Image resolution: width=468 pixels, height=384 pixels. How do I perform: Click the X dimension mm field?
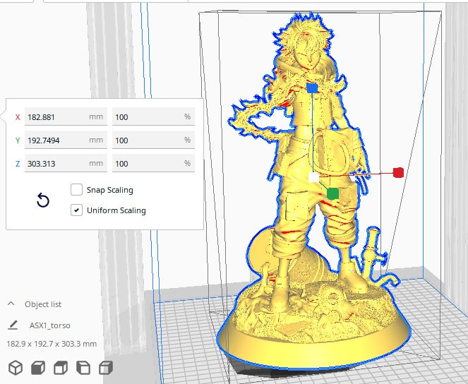pos(56,116)
